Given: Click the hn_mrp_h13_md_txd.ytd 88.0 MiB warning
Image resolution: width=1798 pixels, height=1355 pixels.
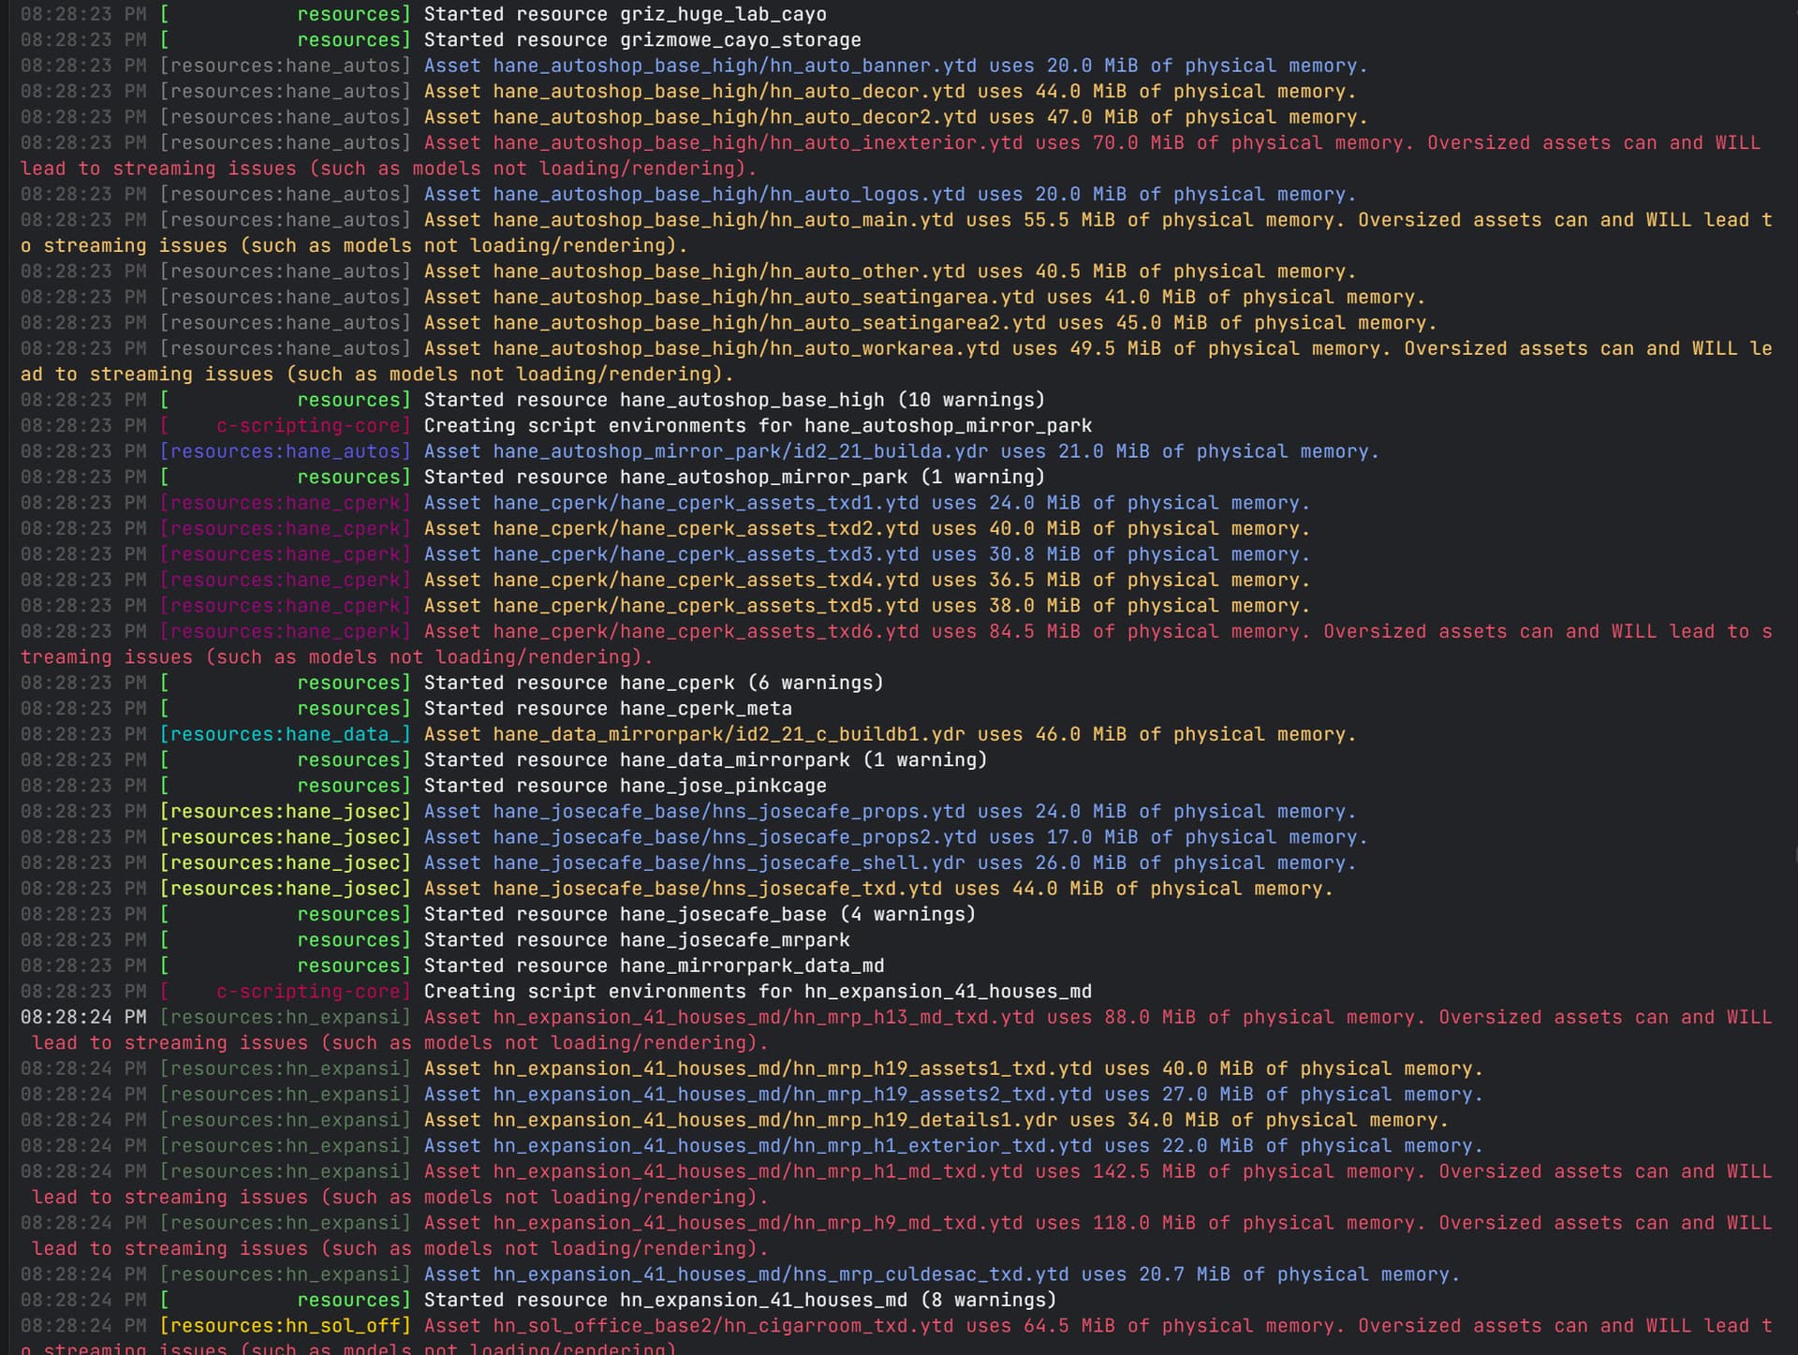Looking at the screenshot, I should coord(896,1030).
